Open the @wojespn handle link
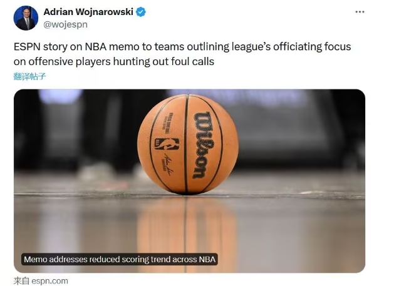The width and height of the screenshot is (394, 286). pyautogui.click(x=66, y=24)
